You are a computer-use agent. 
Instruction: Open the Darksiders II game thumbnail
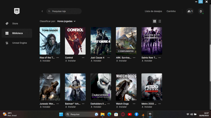100,87
